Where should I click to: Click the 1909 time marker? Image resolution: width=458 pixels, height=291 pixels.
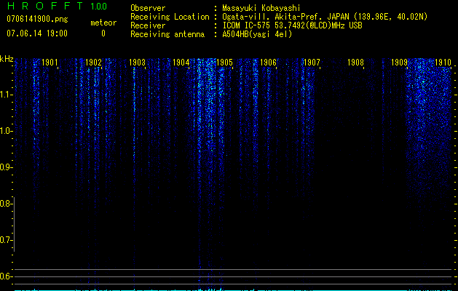(399, 63)
